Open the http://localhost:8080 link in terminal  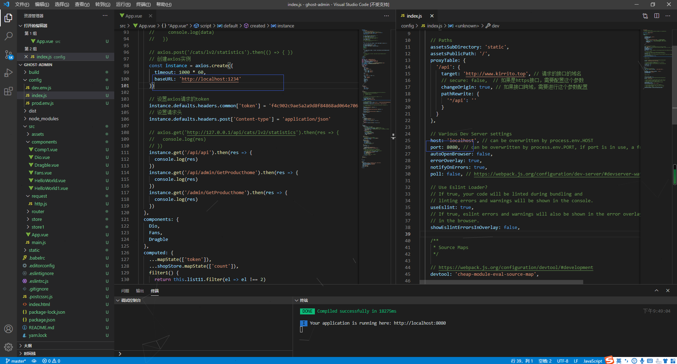[420, 323]
